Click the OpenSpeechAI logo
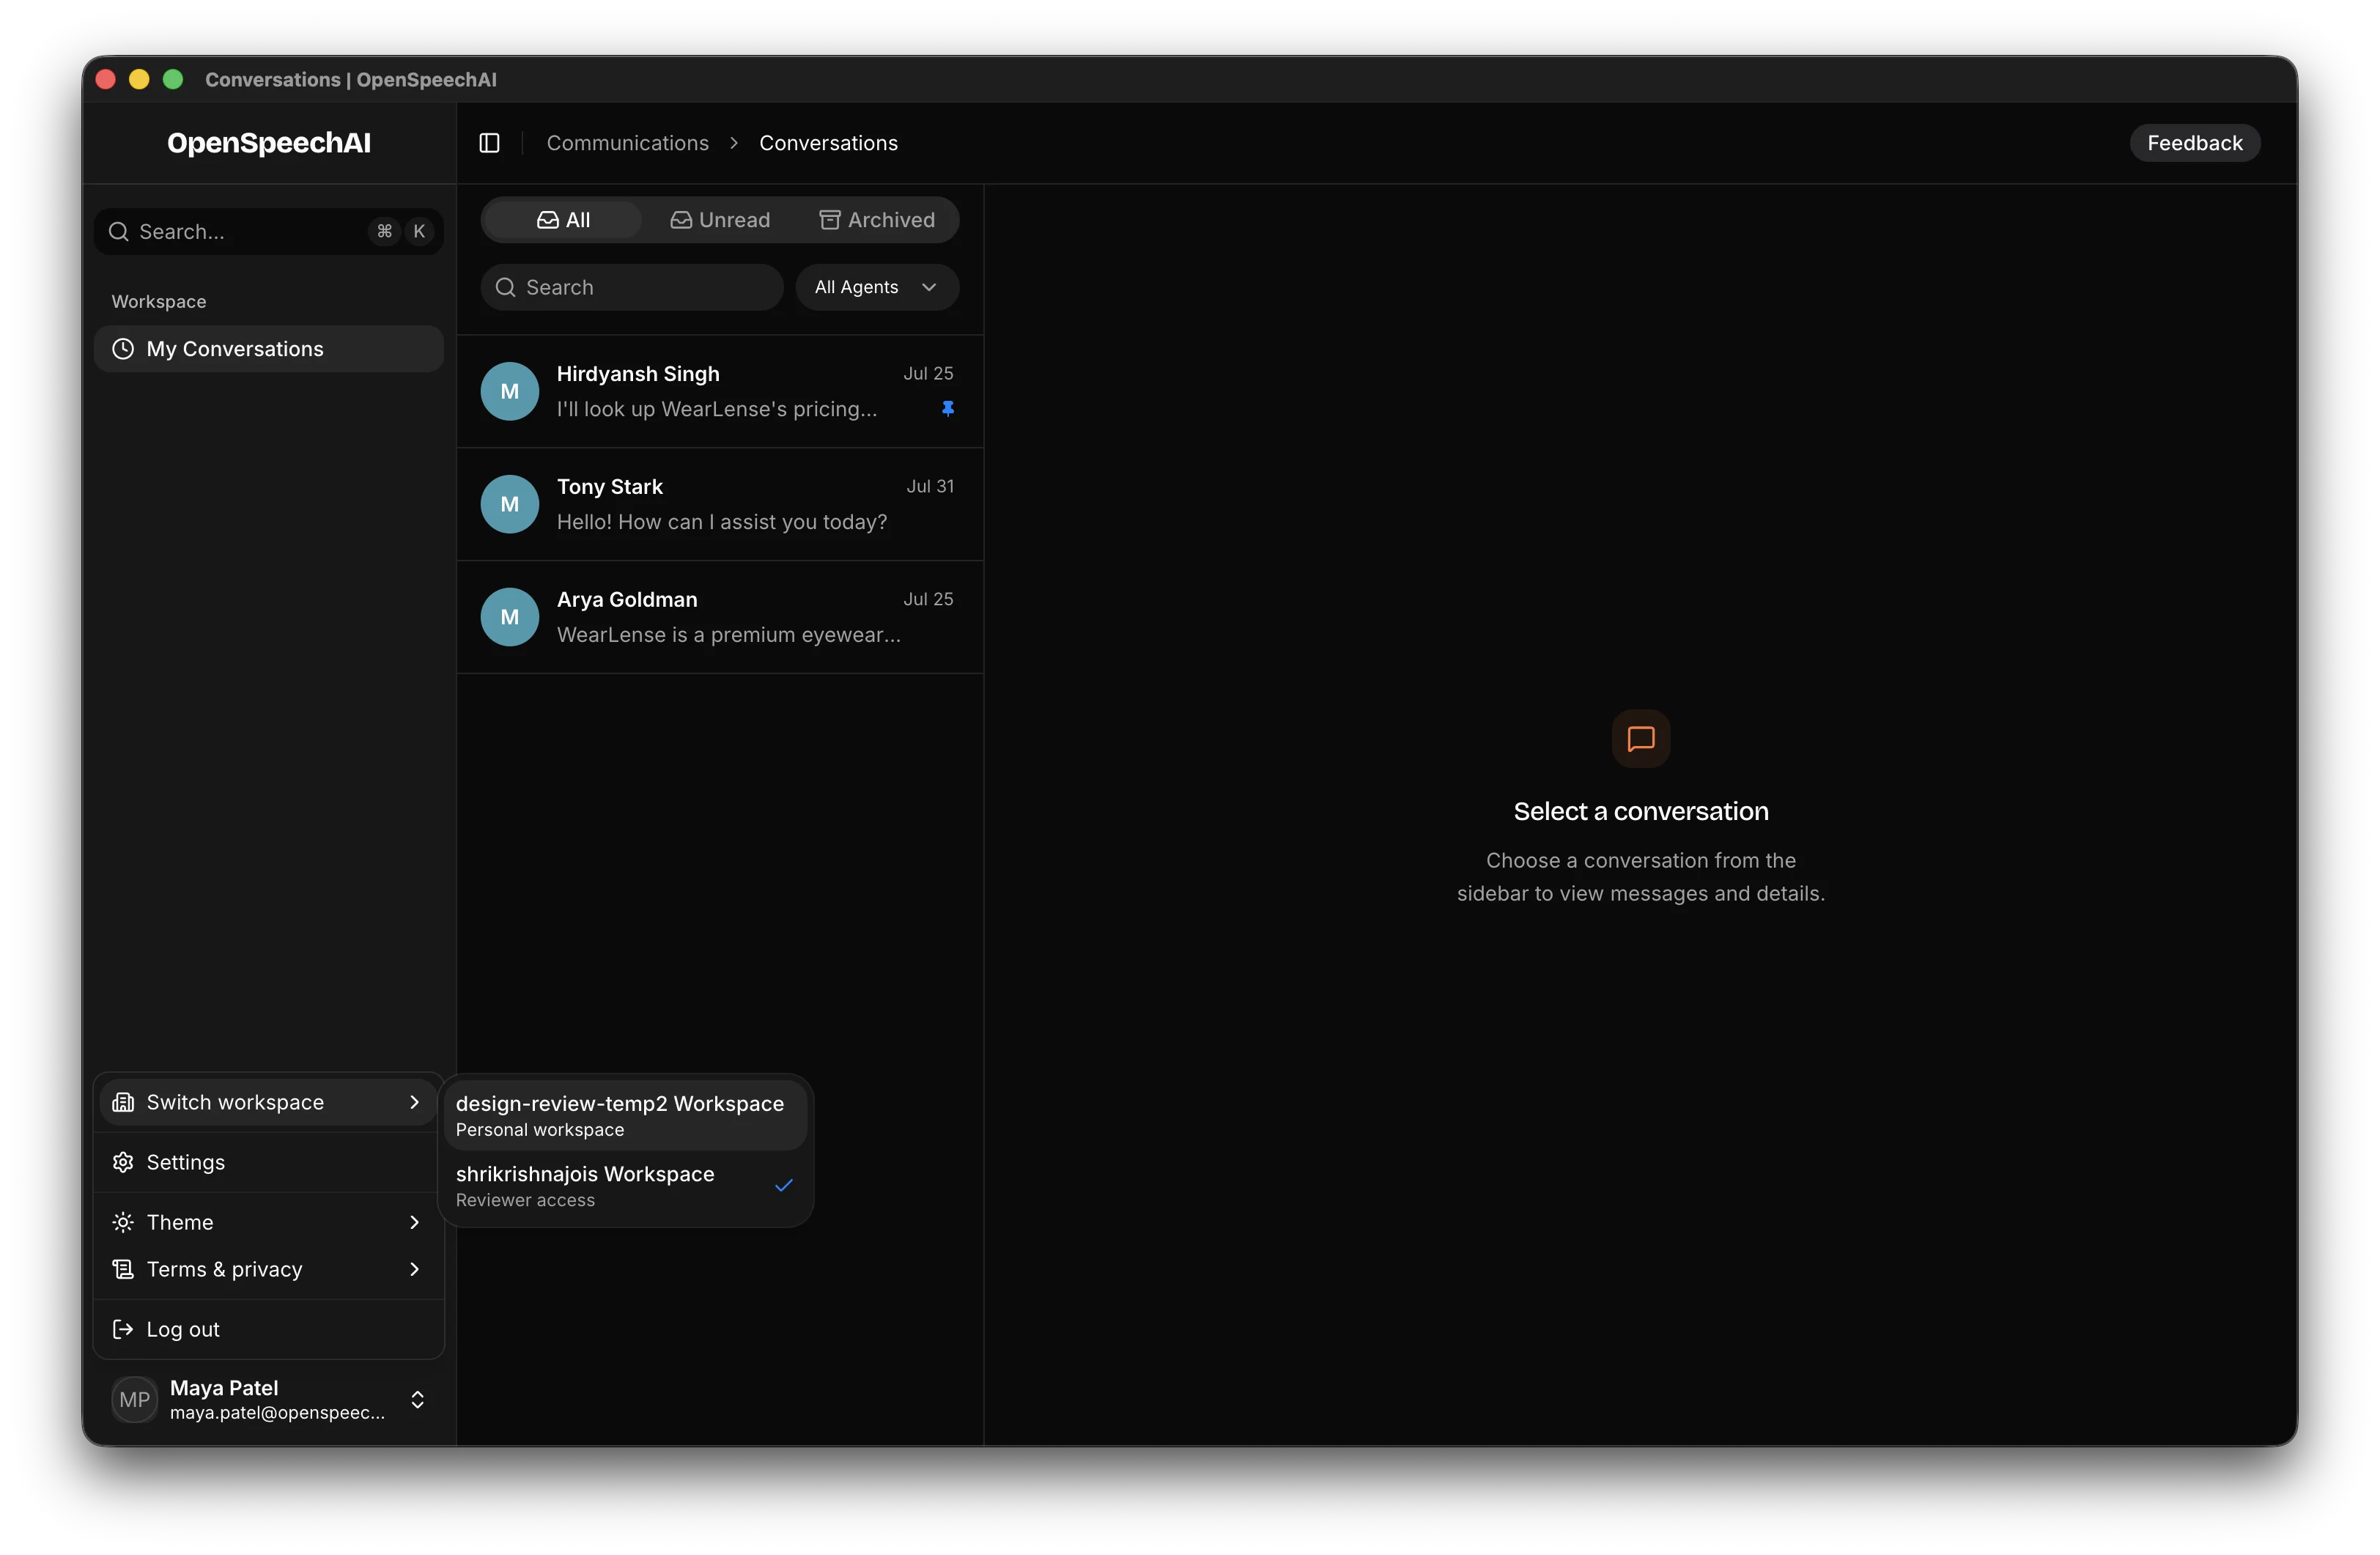Viewport: 2380px width, 1555px height. [x=269, y=143]
